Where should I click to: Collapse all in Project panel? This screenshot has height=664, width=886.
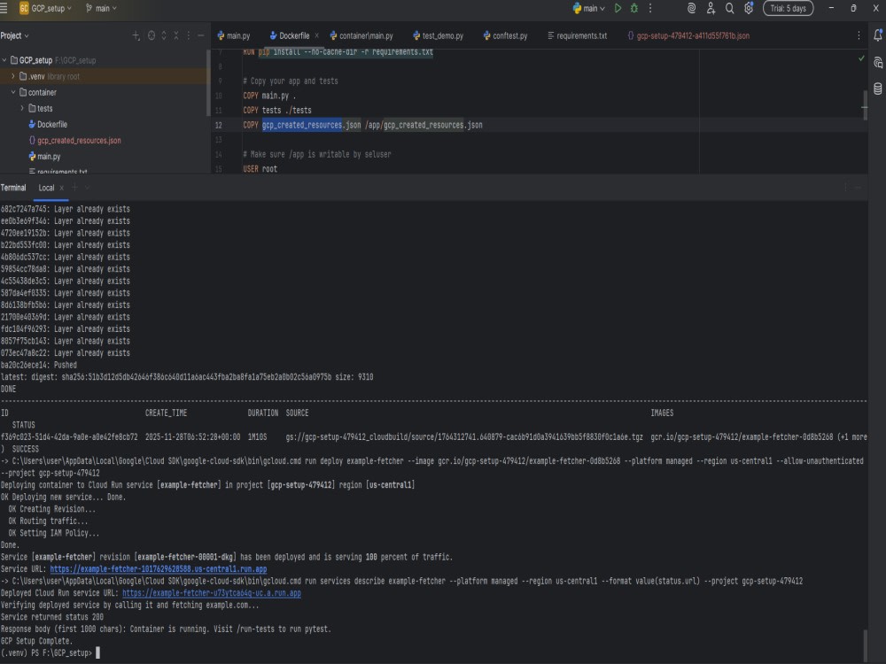click(176, 35)
